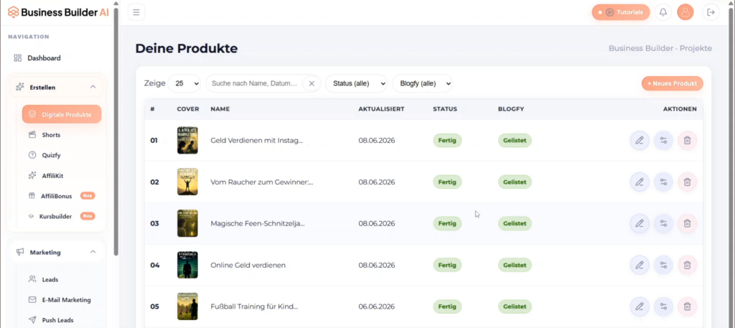This screenshot has height=328, width=735.
Task: Click the Business Builder AI logo
Action: point(58,12)
